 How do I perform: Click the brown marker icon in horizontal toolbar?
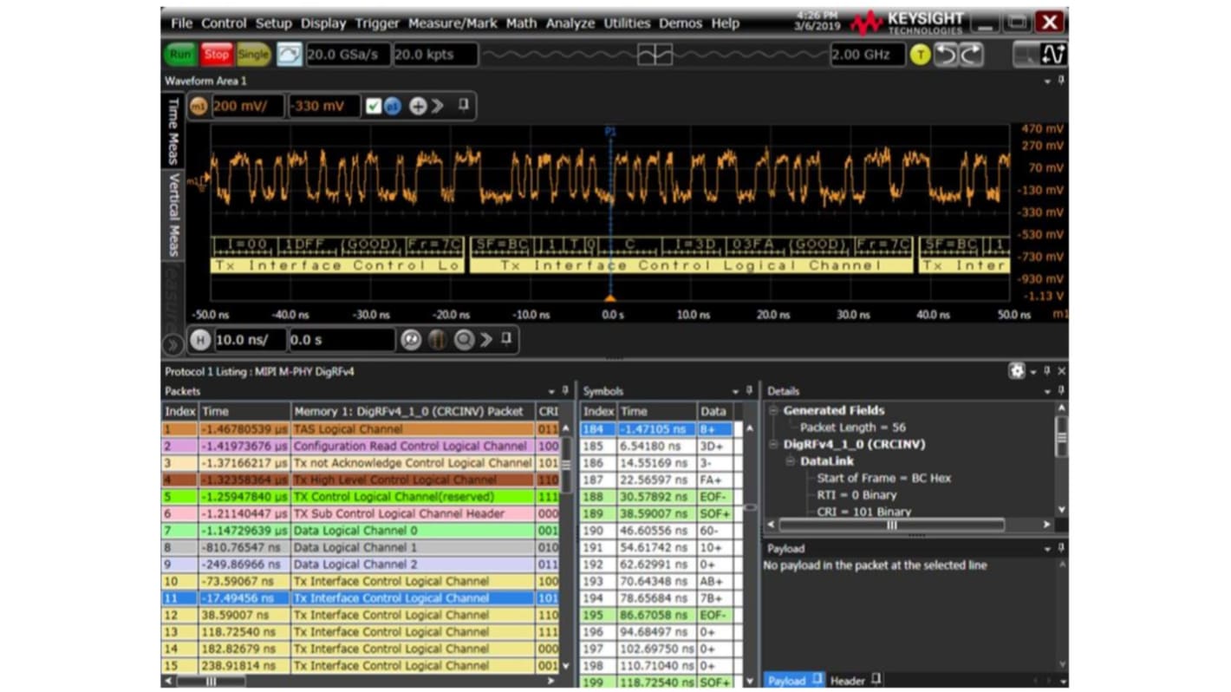coord(438,340)
